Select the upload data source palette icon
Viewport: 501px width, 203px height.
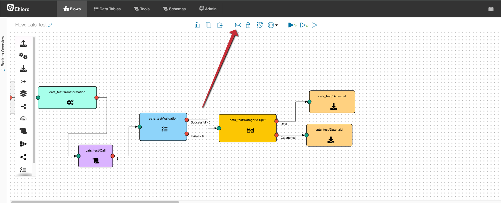point(23,43)
